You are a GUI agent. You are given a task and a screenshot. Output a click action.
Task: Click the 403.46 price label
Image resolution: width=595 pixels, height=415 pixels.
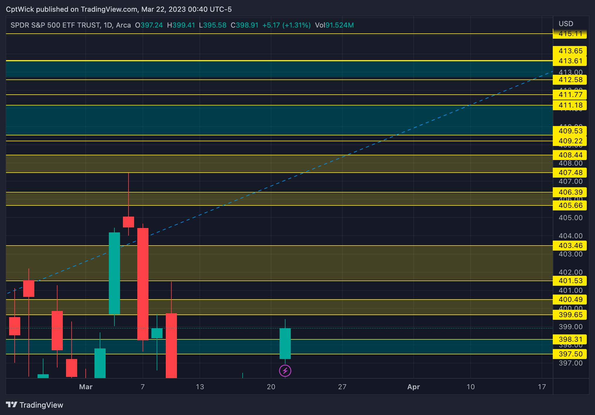tap(570, 246)
